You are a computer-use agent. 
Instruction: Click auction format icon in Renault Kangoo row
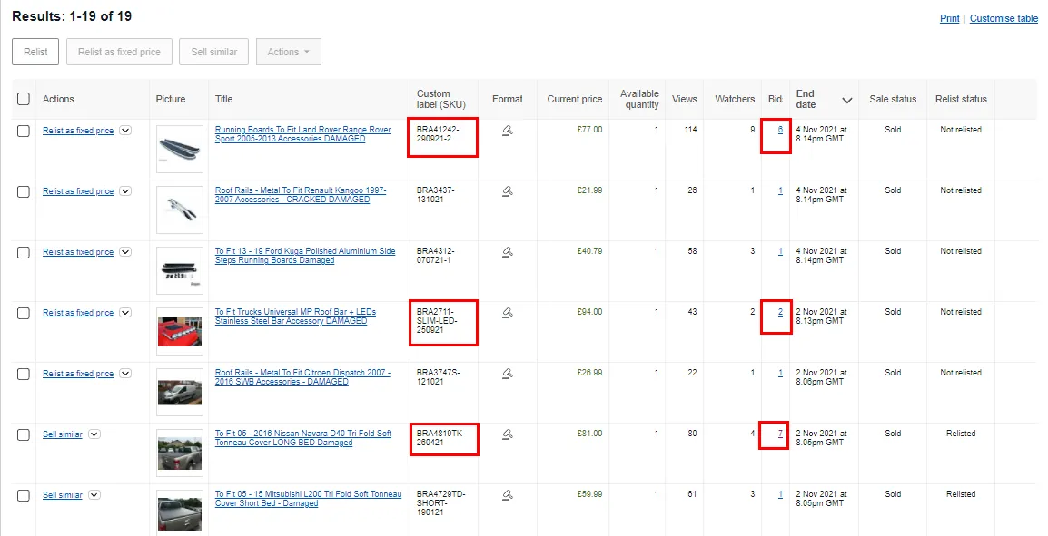[508, 190]
